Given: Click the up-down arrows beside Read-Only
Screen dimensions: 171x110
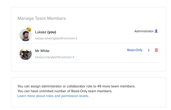Looking at the screenshot, I should 149,50.
